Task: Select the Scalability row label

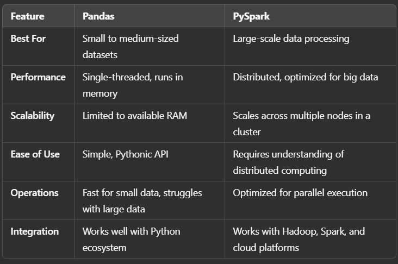Action: click(x=33, y=116)
